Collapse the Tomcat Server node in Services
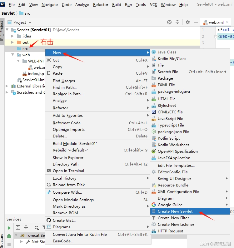 16,235
